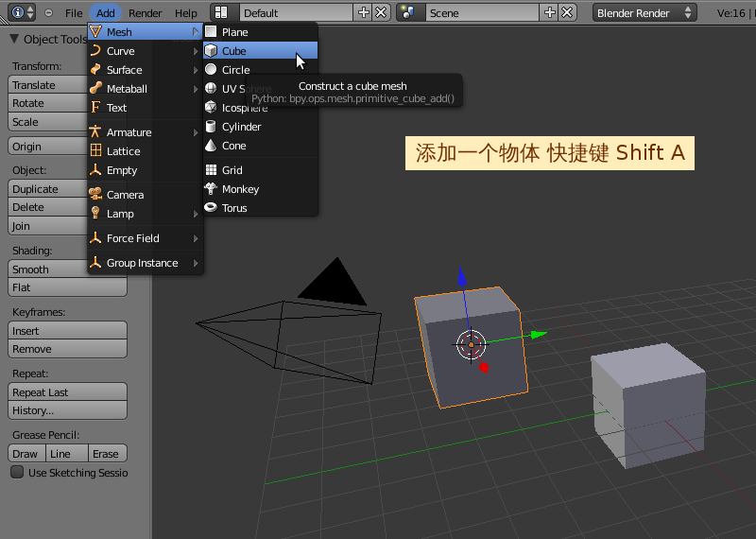Collapse the Object Tools panel triangle
Screen dimensions: 756x539
14,39
